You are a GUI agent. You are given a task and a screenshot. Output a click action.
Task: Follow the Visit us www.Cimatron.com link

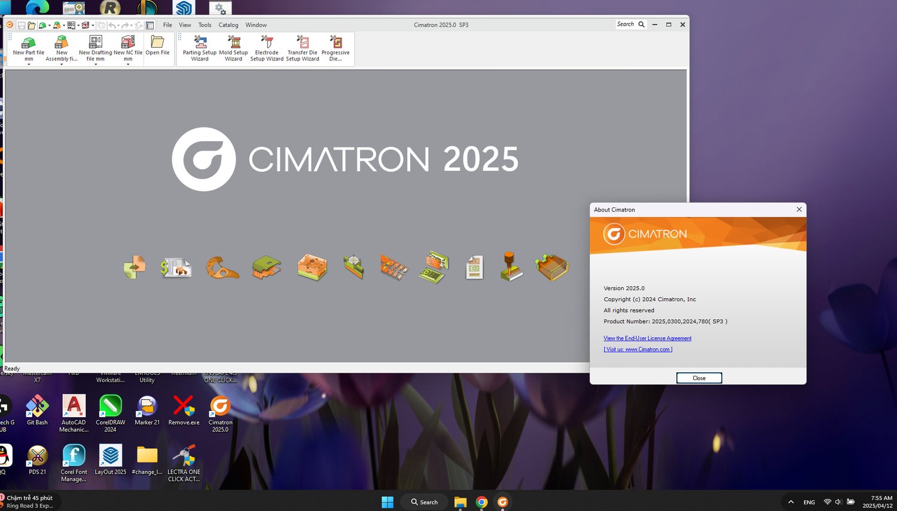click(638, 350)
